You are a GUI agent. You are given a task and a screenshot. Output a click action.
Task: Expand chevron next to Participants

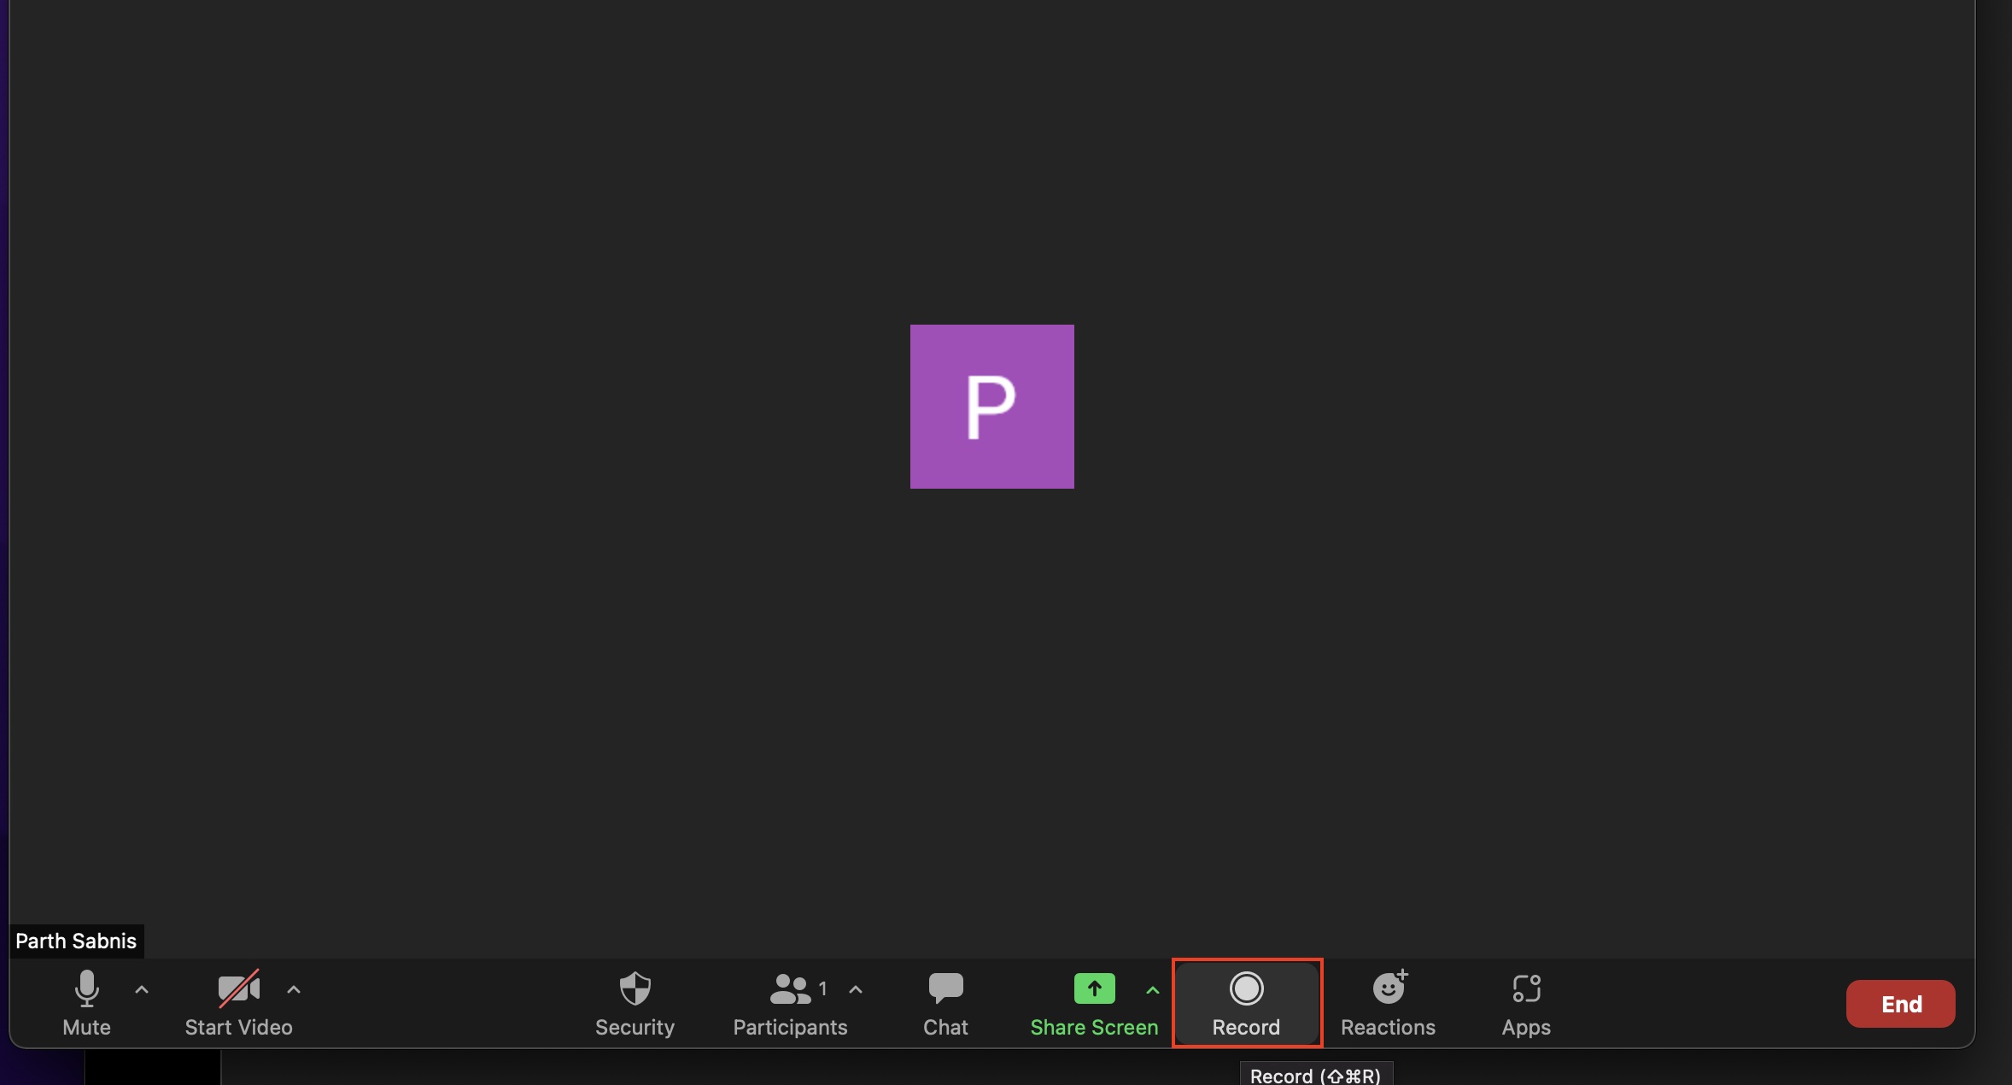(x=856, y=989)
